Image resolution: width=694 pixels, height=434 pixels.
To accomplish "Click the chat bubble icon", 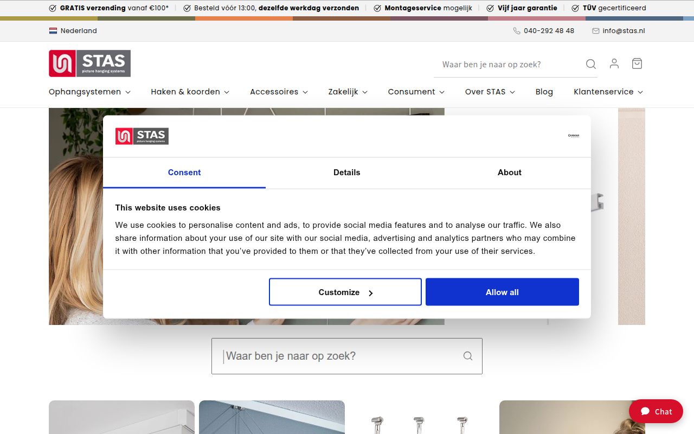I will 645,411.
